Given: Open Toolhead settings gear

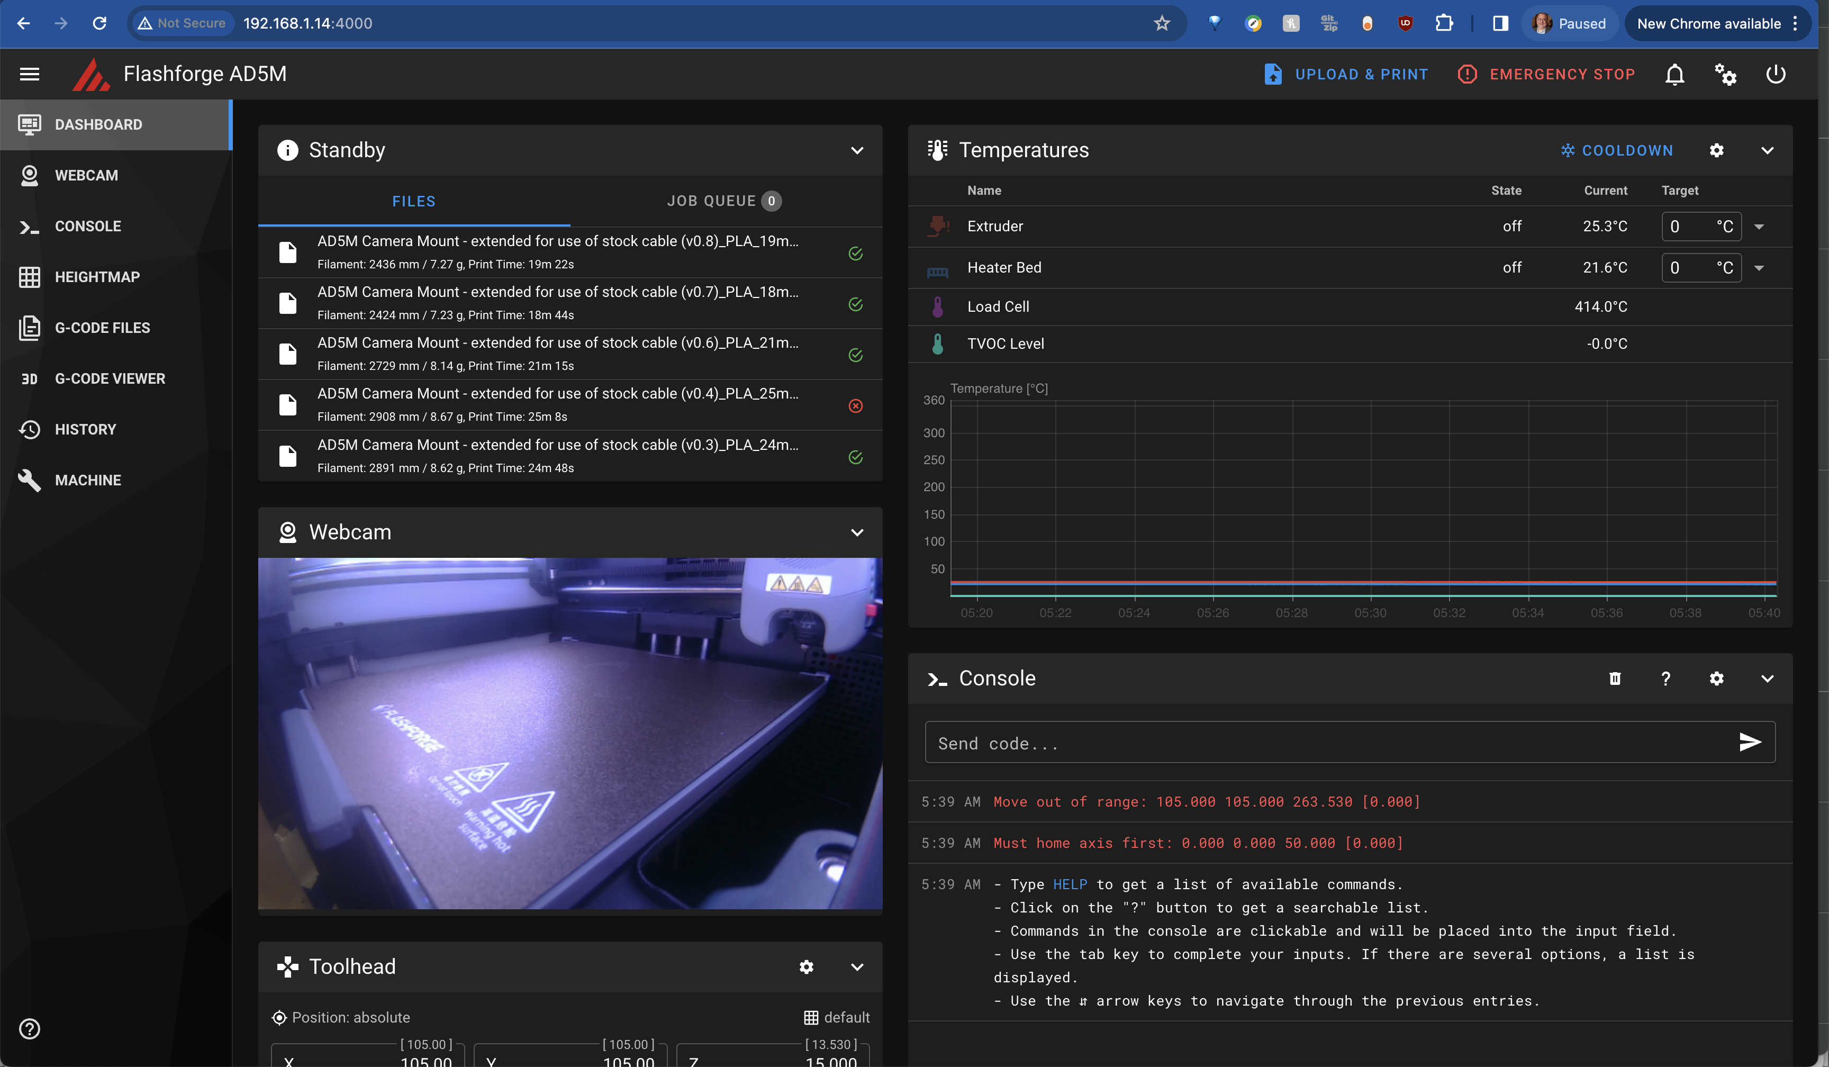Looking at the screenshot, I should coord(807,967).
